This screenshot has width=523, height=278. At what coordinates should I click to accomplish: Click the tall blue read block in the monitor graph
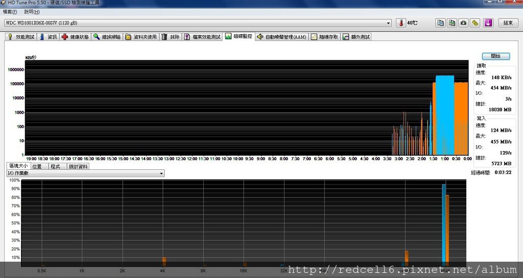445,115
